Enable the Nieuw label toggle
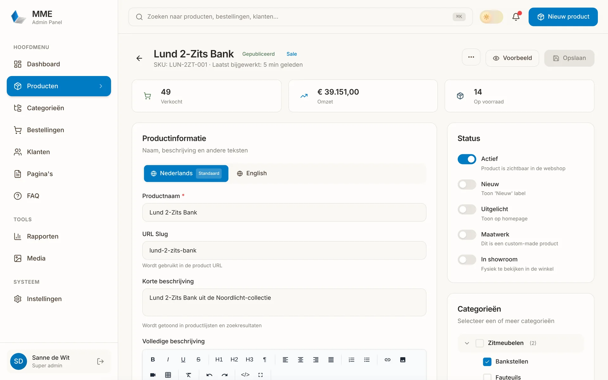This screenshot has height=380, width=608. (467, 184)
